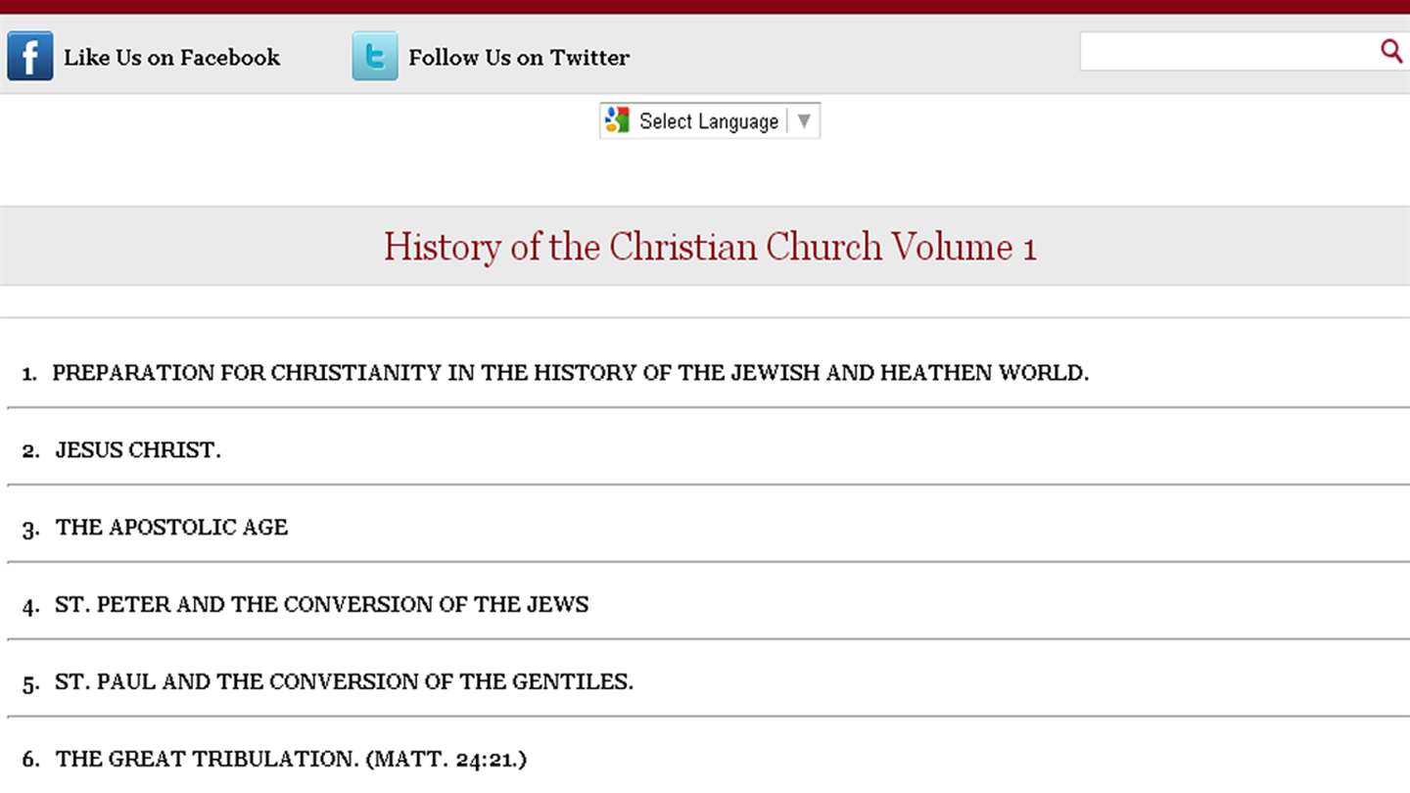Open St. Paul and Conversion of Gentiles
This screenshot has width=1410, height=793.
pos(344,682)
